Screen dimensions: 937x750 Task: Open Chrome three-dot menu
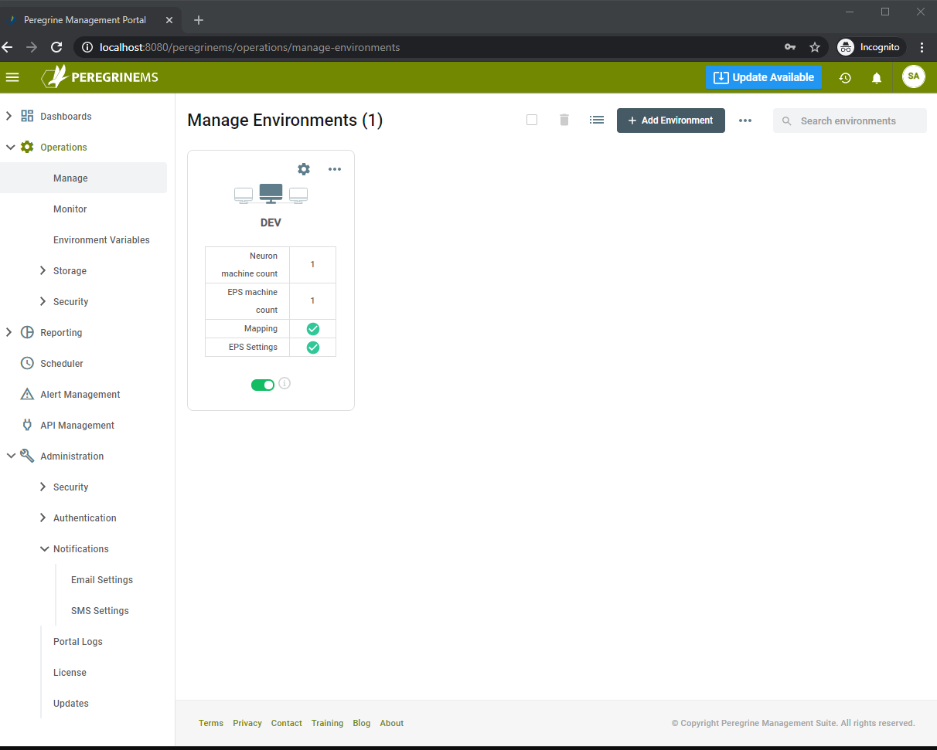coord(922,47)
